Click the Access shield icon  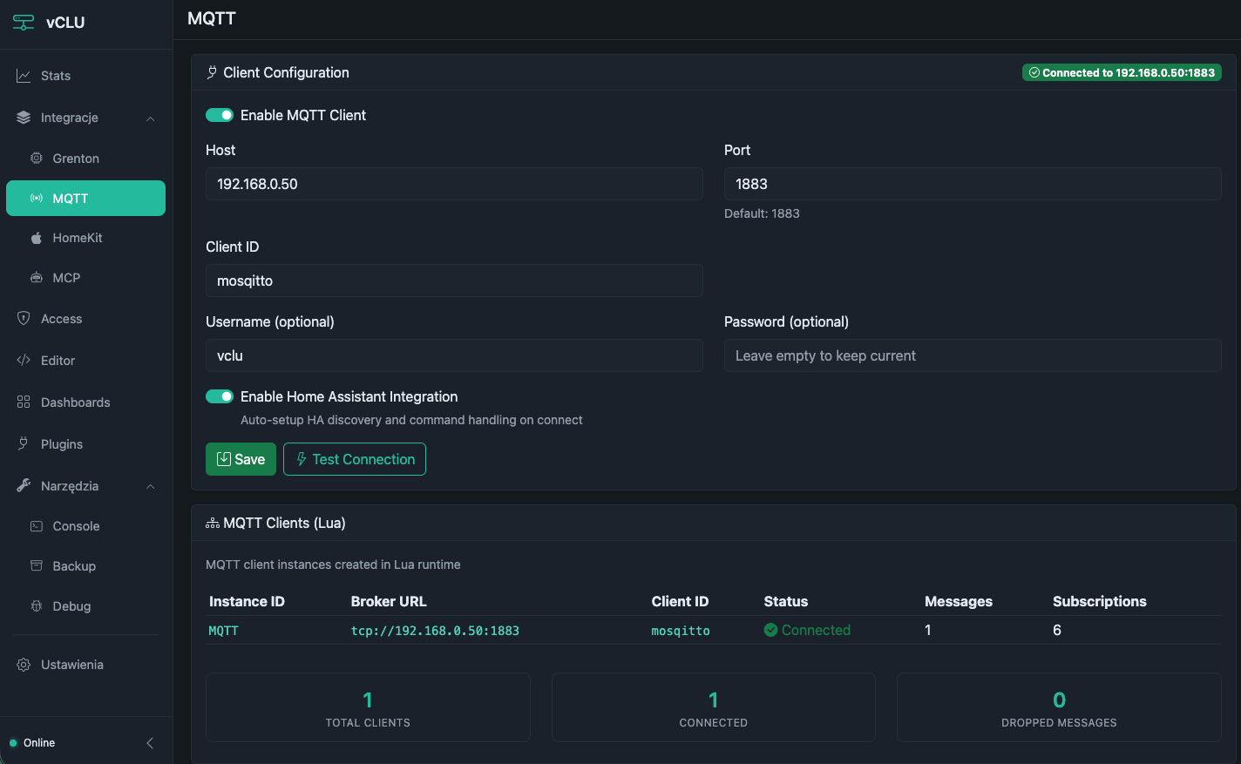click(x=24, y=319)
